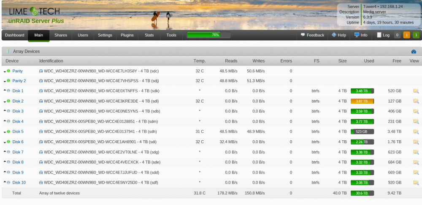Click the drive icon beside WD-WCC4E0137941

pos(41,131)
